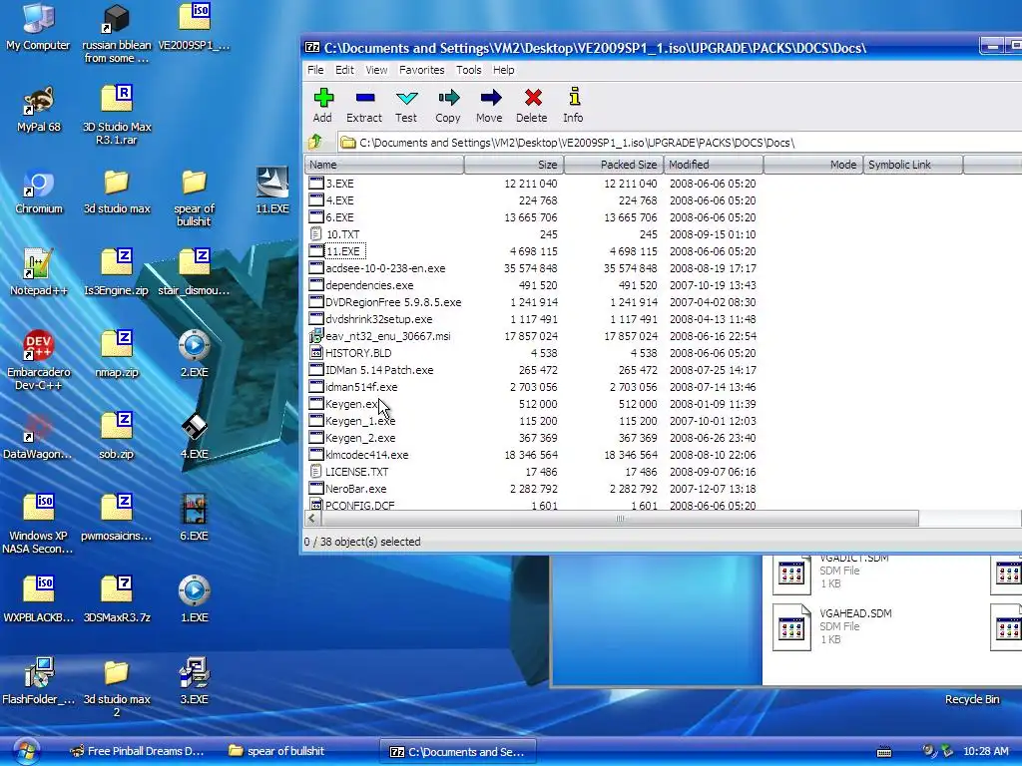Click the Mode column header
Image resolution: width=1022 pixels, height=766 pixels.
[812, 165]
